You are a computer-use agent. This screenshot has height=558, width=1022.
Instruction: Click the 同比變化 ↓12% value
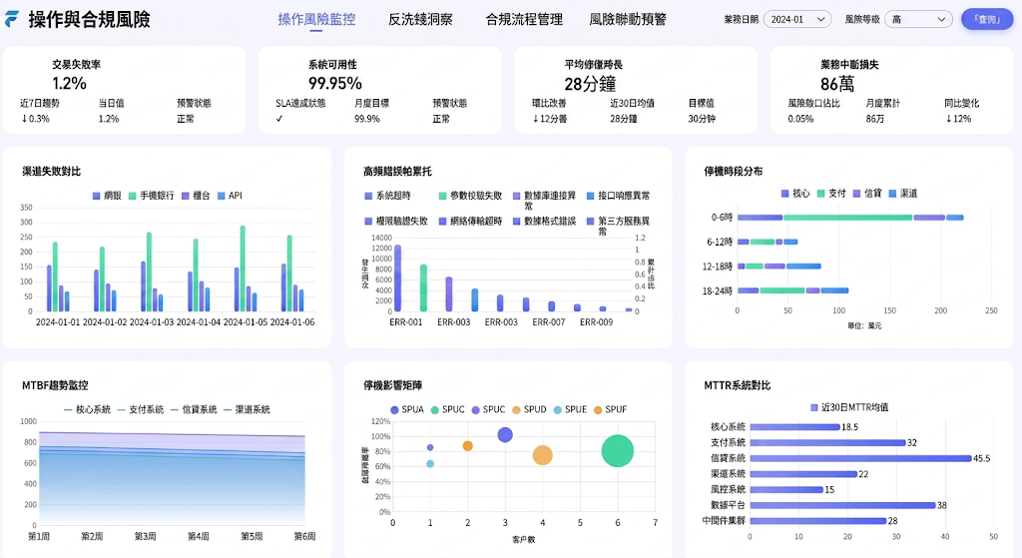958,119
